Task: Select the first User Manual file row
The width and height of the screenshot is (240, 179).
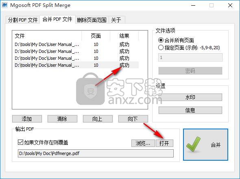Action: tap(76, 44)
